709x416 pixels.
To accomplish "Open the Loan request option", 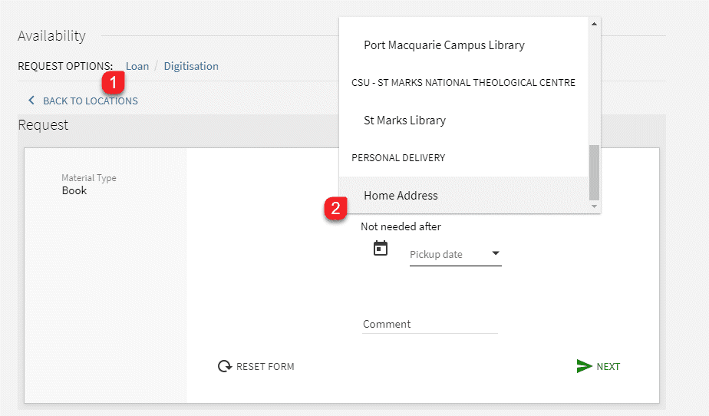I will pos(137,66).
